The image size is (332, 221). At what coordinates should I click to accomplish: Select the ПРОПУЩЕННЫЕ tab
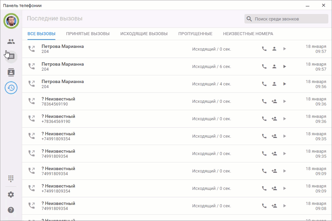click(195, 34)
